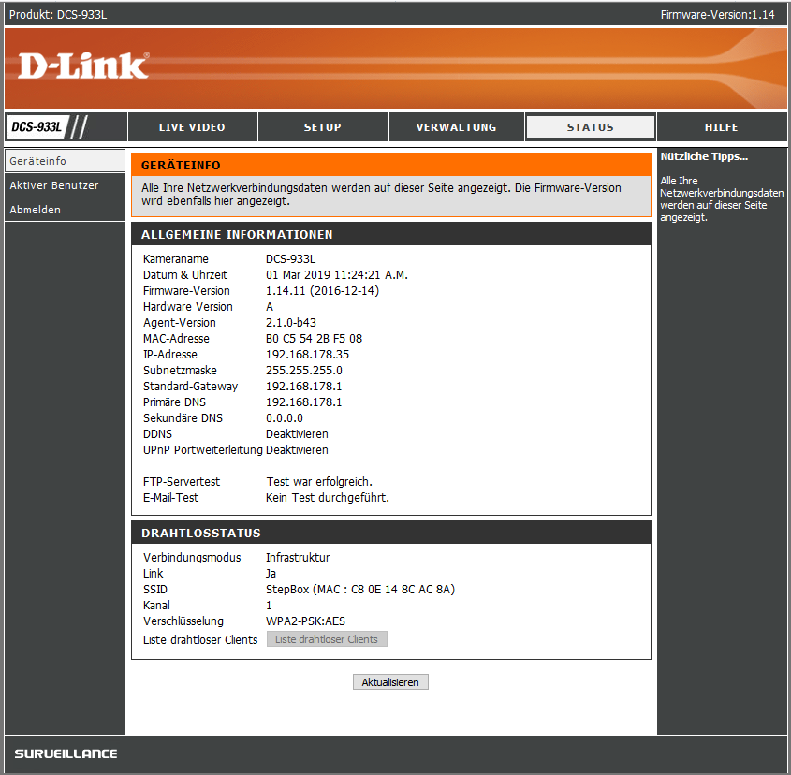Click Produkt: DCS-933L in top bar
Screen dimensions: 791x775
click(x=58, y=15)
